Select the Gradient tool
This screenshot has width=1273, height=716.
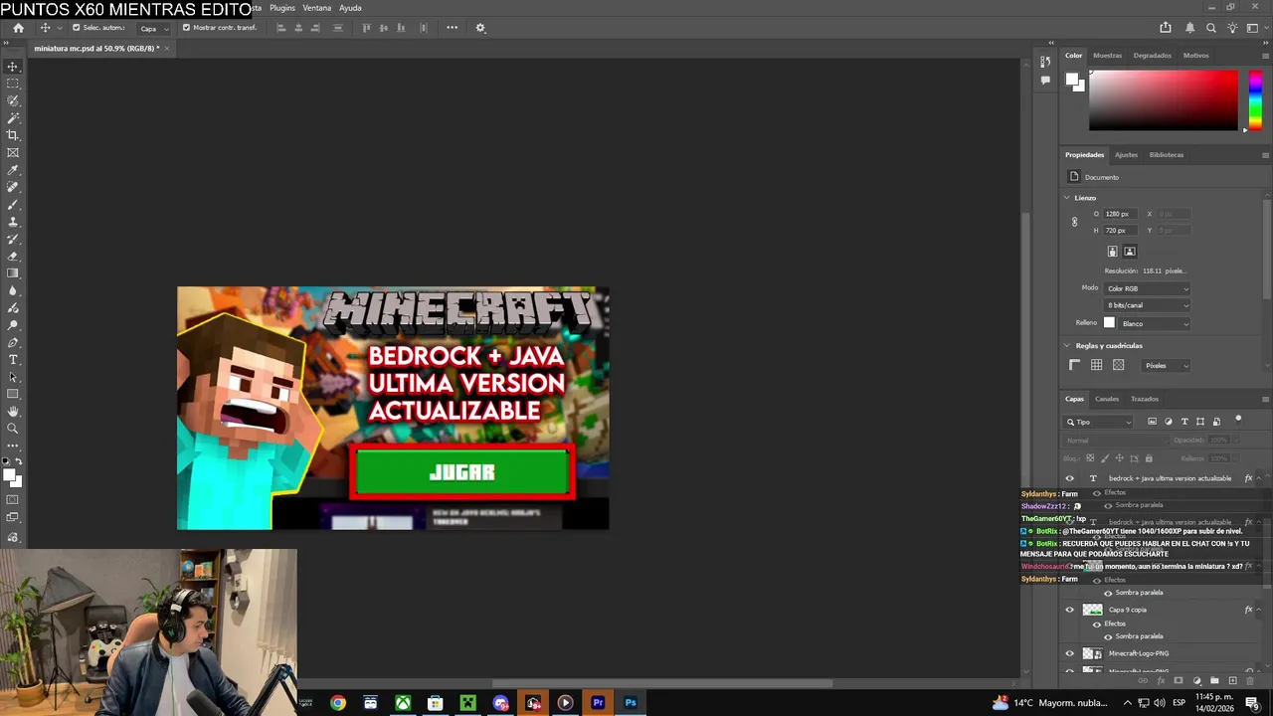[x=13, y=273]
